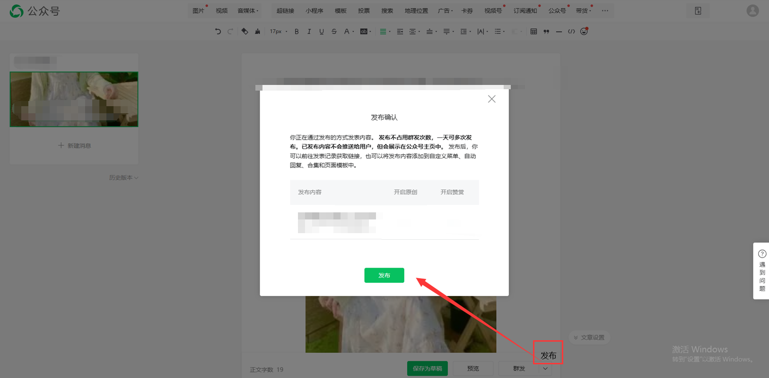Open the 遇到问题 help panel
The image size is (769, 378).
(x=761, y=271)
